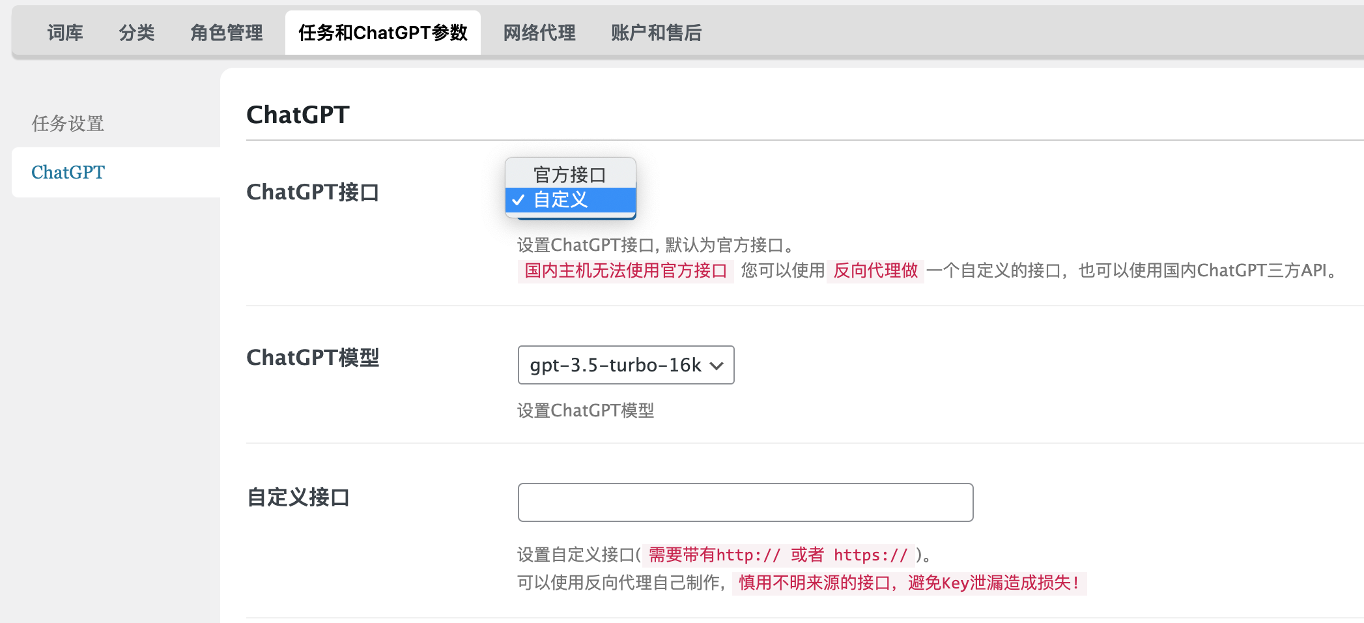The image size is (1364, 623).
Task: Choose 官方接口 from the open dropdown list
Action: click(x=569, y=175)
